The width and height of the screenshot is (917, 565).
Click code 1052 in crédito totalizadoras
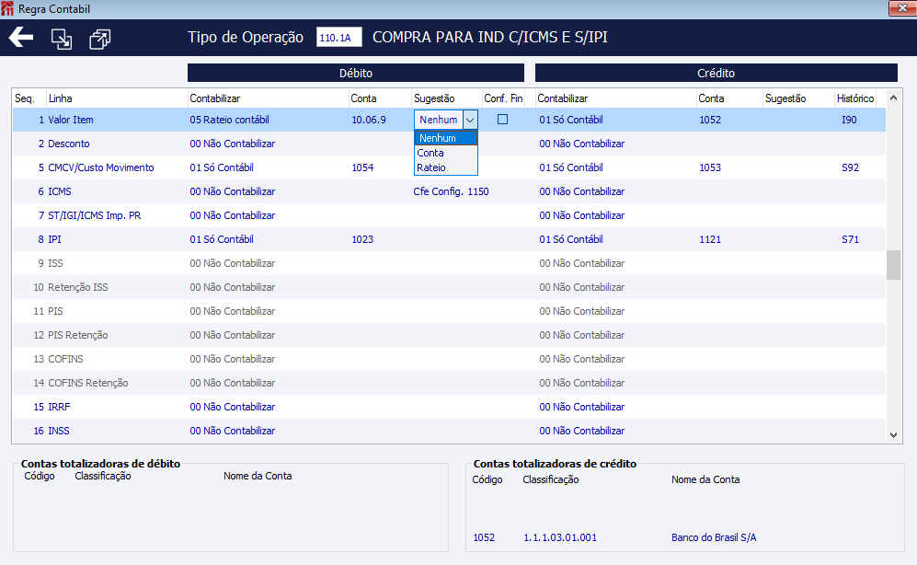[x=484, y=536]
